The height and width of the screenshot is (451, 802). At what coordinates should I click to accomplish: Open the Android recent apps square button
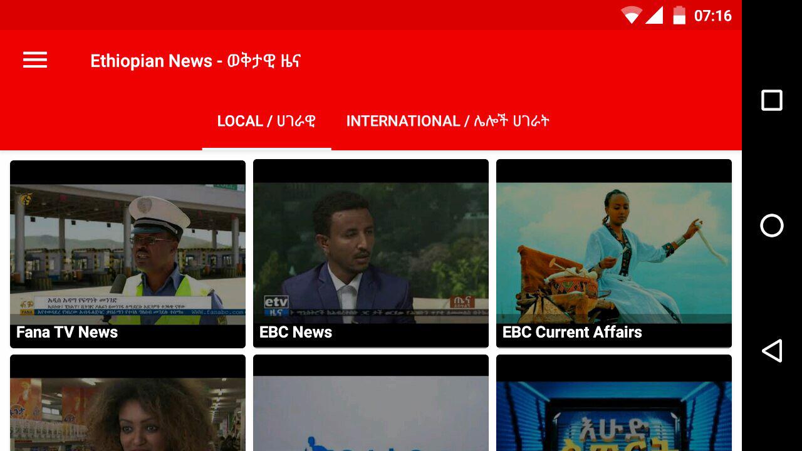[x=772, y=100]
